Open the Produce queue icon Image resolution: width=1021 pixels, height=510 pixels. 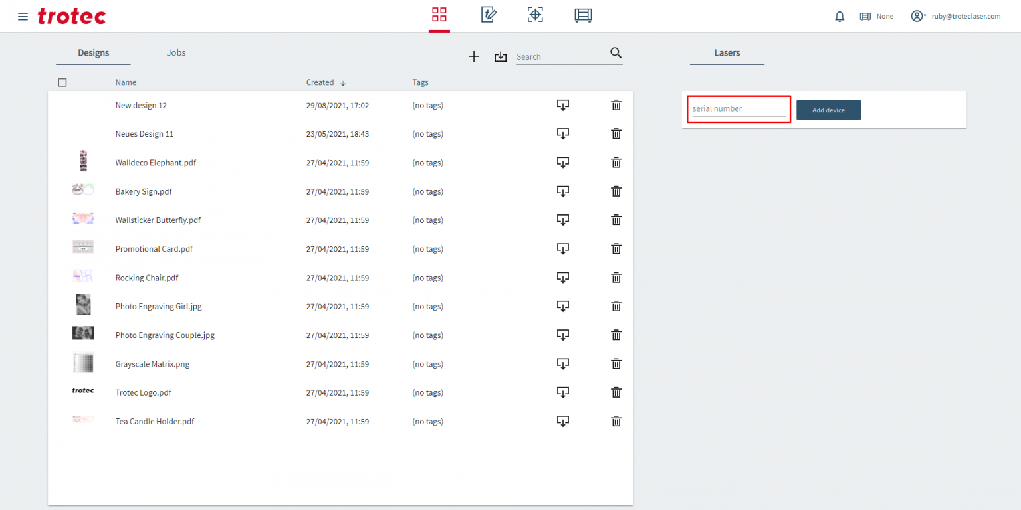pos(583,15)
